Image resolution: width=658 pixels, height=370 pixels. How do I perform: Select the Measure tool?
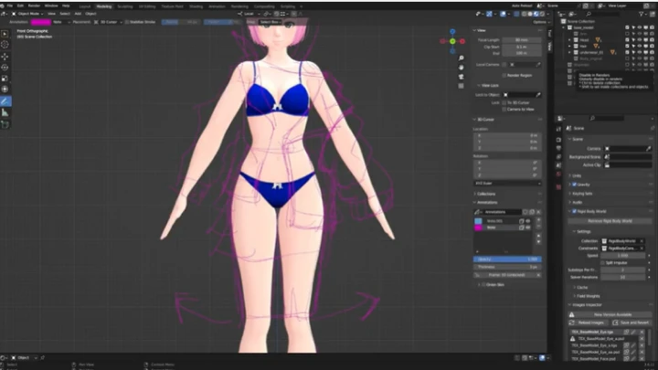(x=5, y=113)
